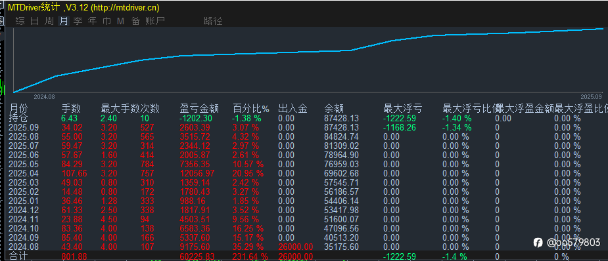The width and height of the screenshot is (608, 261).
Task: Click the lots value 59.47
Action: [x=72, y=146]
